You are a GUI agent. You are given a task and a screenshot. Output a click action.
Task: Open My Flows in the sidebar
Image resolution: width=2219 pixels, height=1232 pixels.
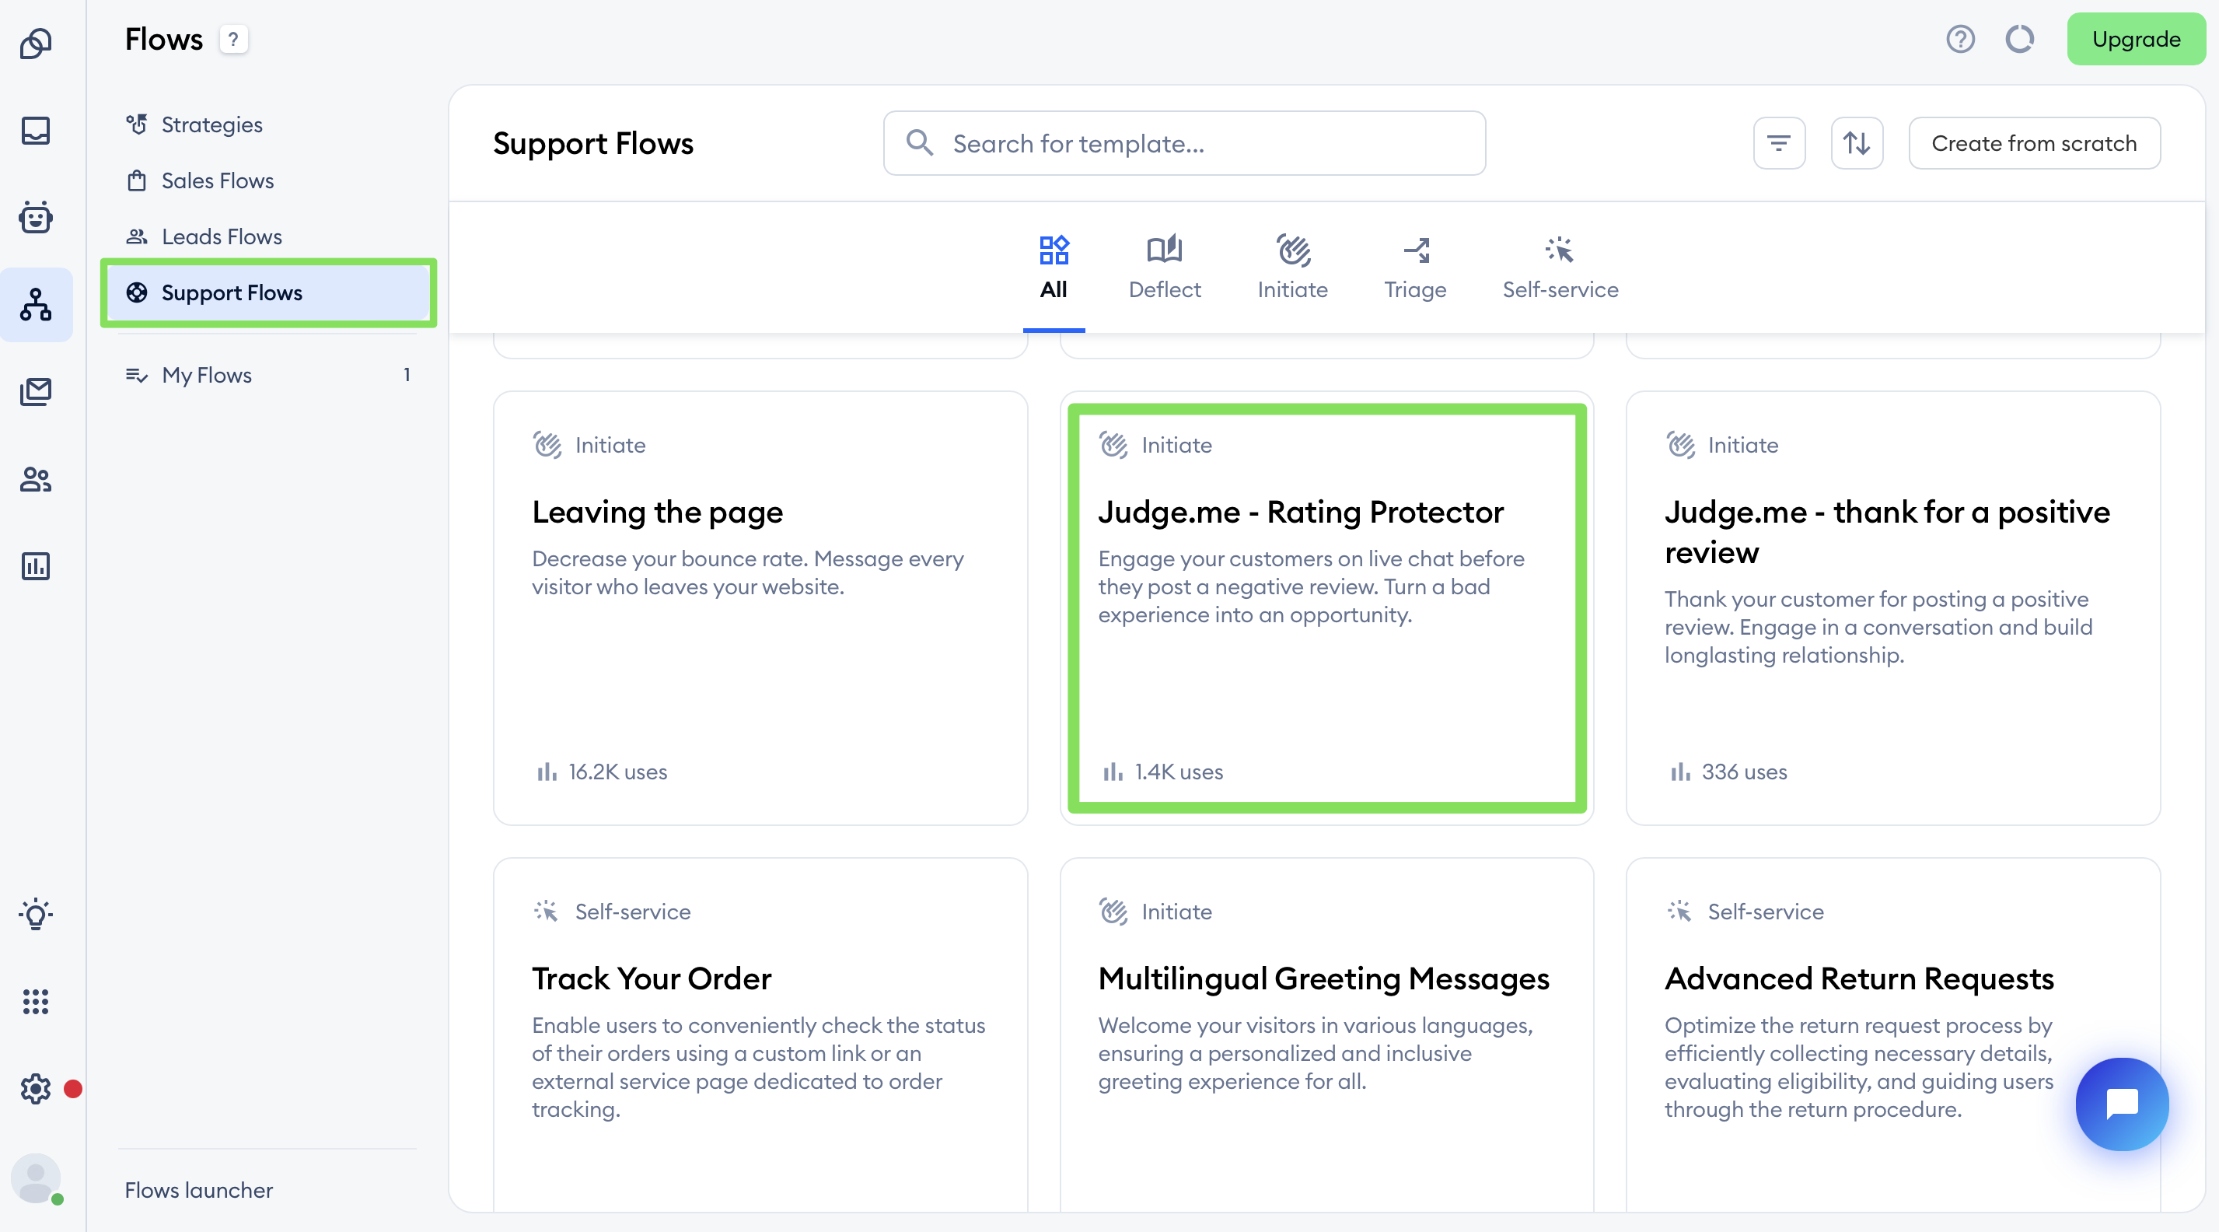click(269, 375)
